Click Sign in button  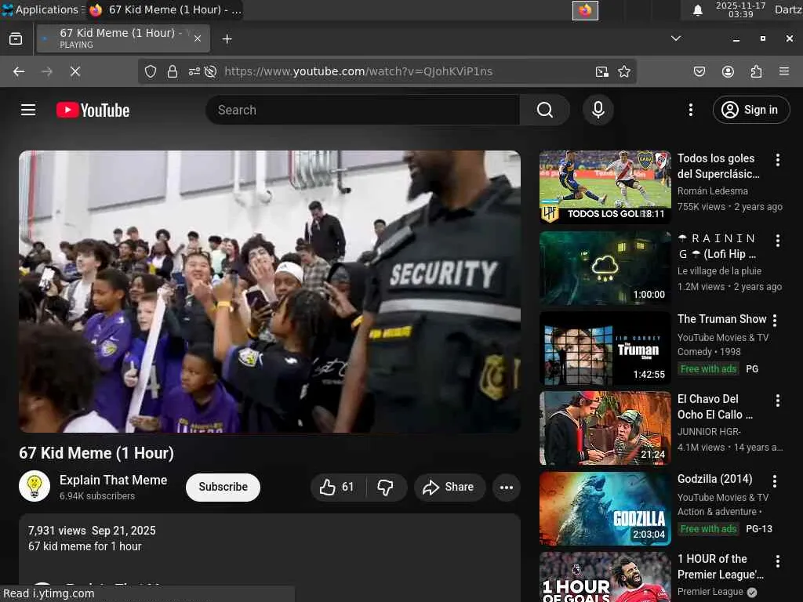click(750, 110)
